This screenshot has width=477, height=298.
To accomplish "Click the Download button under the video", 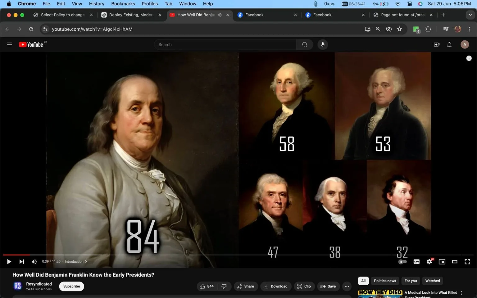I will (x=276, y=286).
